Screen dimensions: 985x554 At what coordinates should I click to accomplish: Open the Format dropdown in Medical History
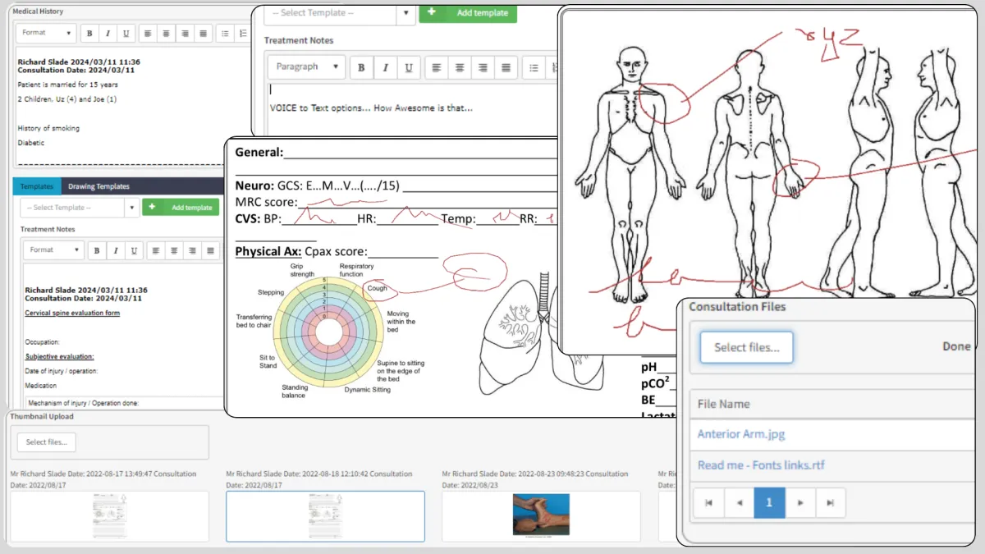tap(46, 34)
